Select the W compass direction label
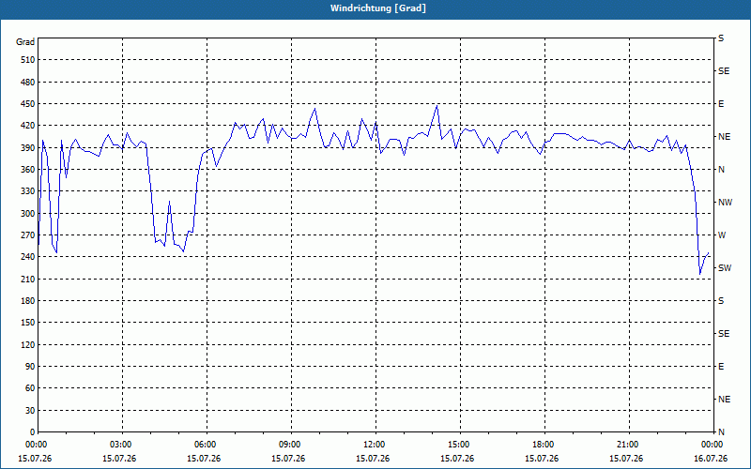The image size is (751, 469). coord(722,235)
